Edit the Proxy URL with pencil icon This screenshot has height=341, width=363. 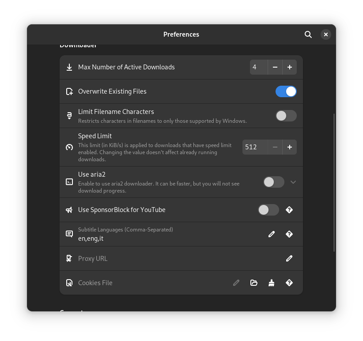coord(289,258)
